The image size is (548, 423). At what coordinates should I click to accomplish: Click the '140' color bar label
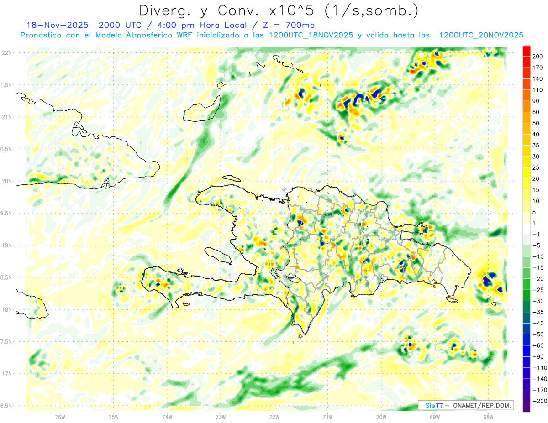pos(538,78)
